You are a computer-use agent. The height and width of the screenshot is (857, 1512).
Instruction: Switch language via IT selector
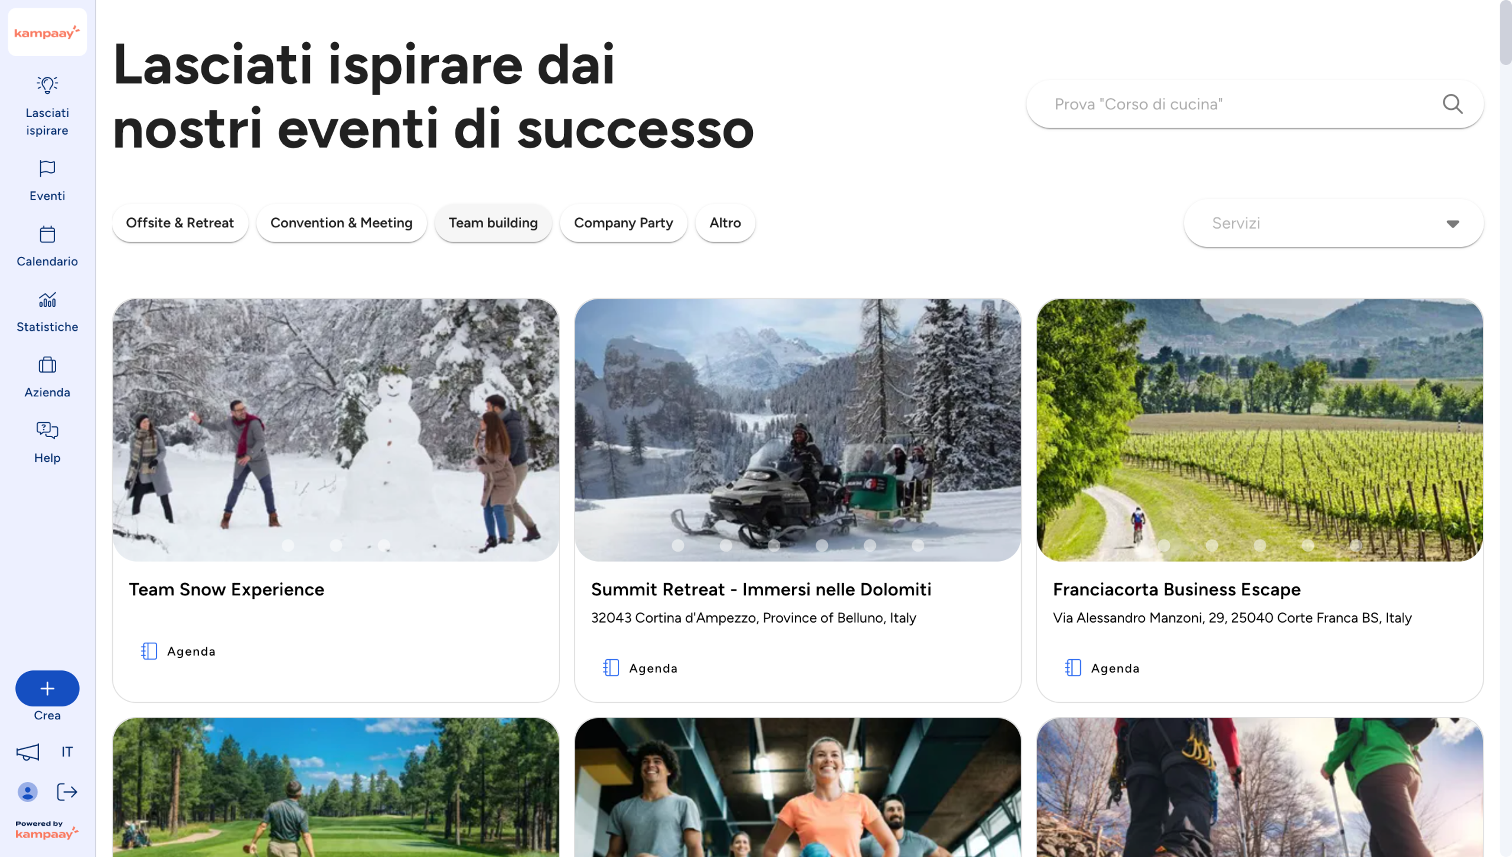[67, 752]
